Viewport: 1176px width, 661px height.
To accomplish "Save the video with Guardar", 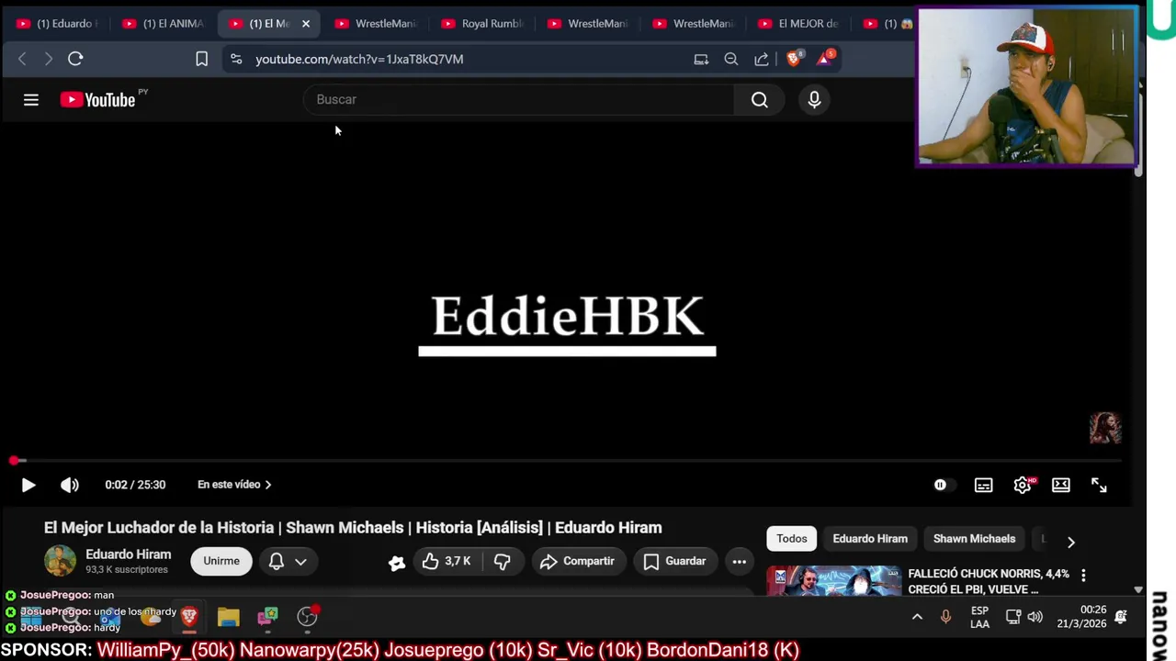I will point(674,561).
